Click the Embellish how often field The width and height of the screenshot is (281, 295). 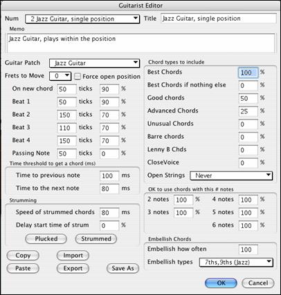click(248, 249)
